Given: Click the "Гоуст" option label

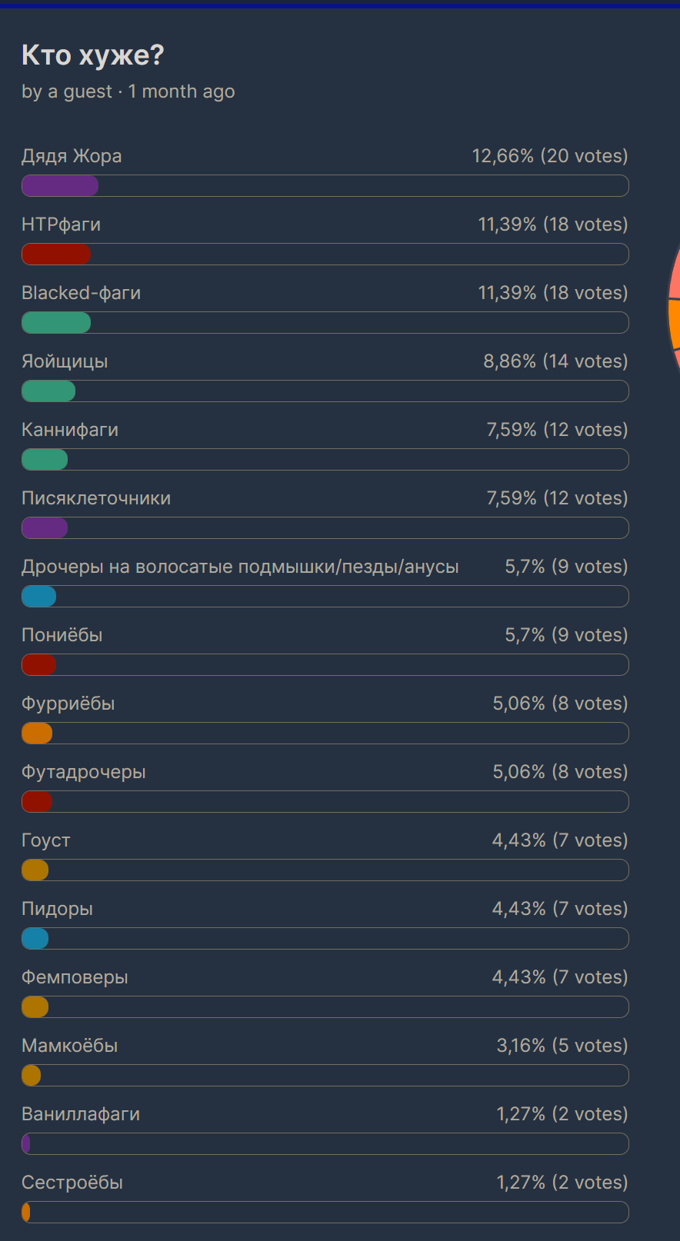Looking at the screenshot, I should pyautogui.click(x=45, y=840).
